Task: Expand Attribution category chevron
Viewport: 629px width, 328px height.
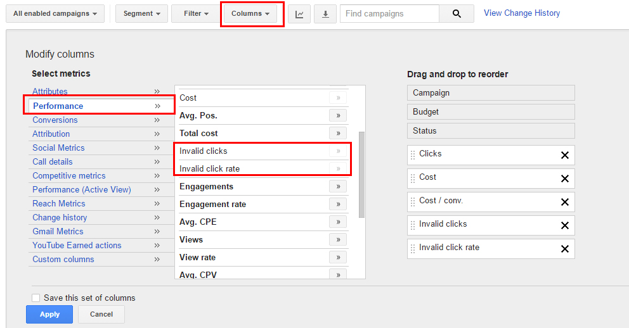Action: tap(157, 134)
